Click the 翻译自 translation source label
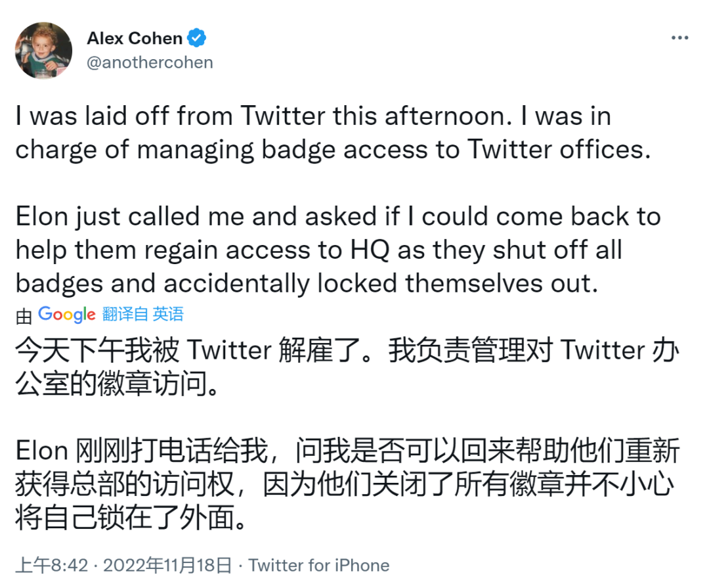Screen dimensions: 709x588 [125, 314]
